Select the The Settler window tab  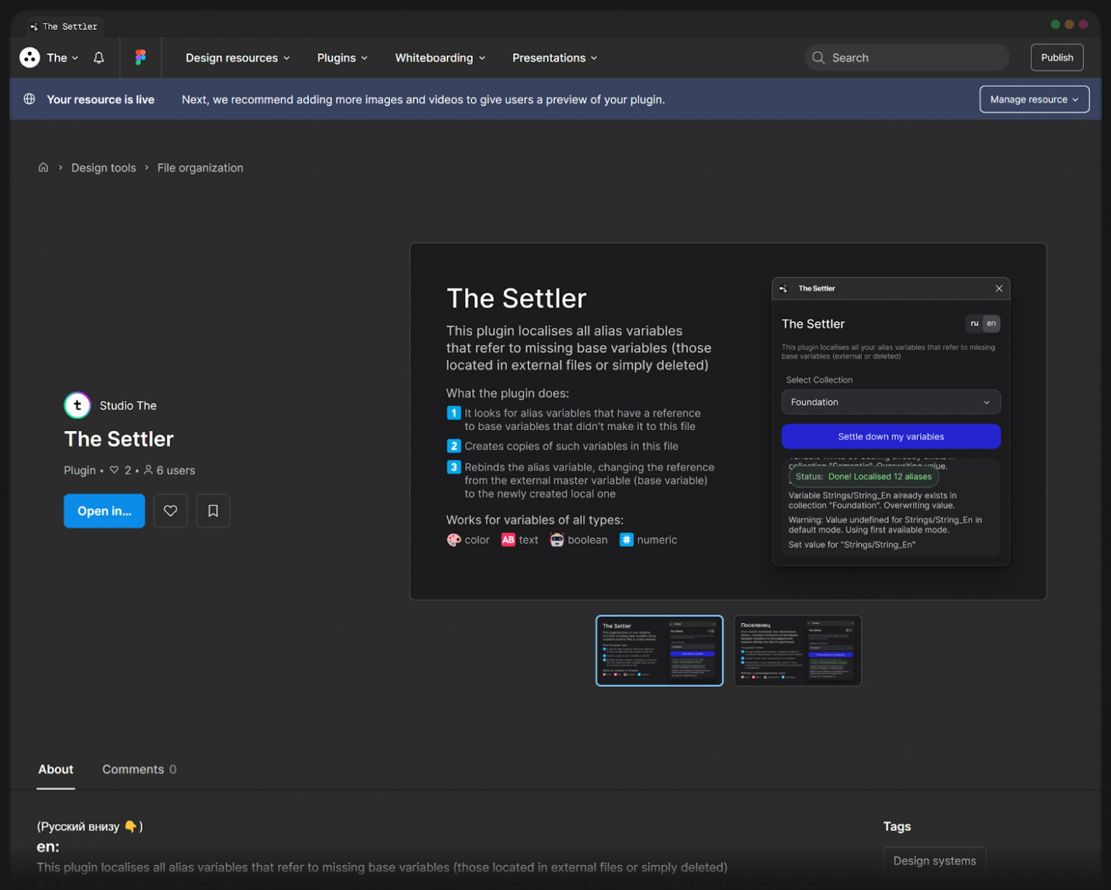66,26
